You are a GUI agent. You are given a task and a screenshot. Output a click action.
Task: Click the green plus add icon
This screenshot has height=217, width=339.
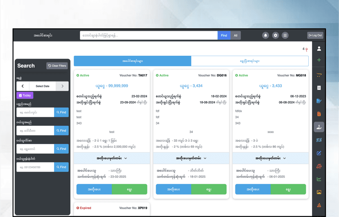[319, 60]
